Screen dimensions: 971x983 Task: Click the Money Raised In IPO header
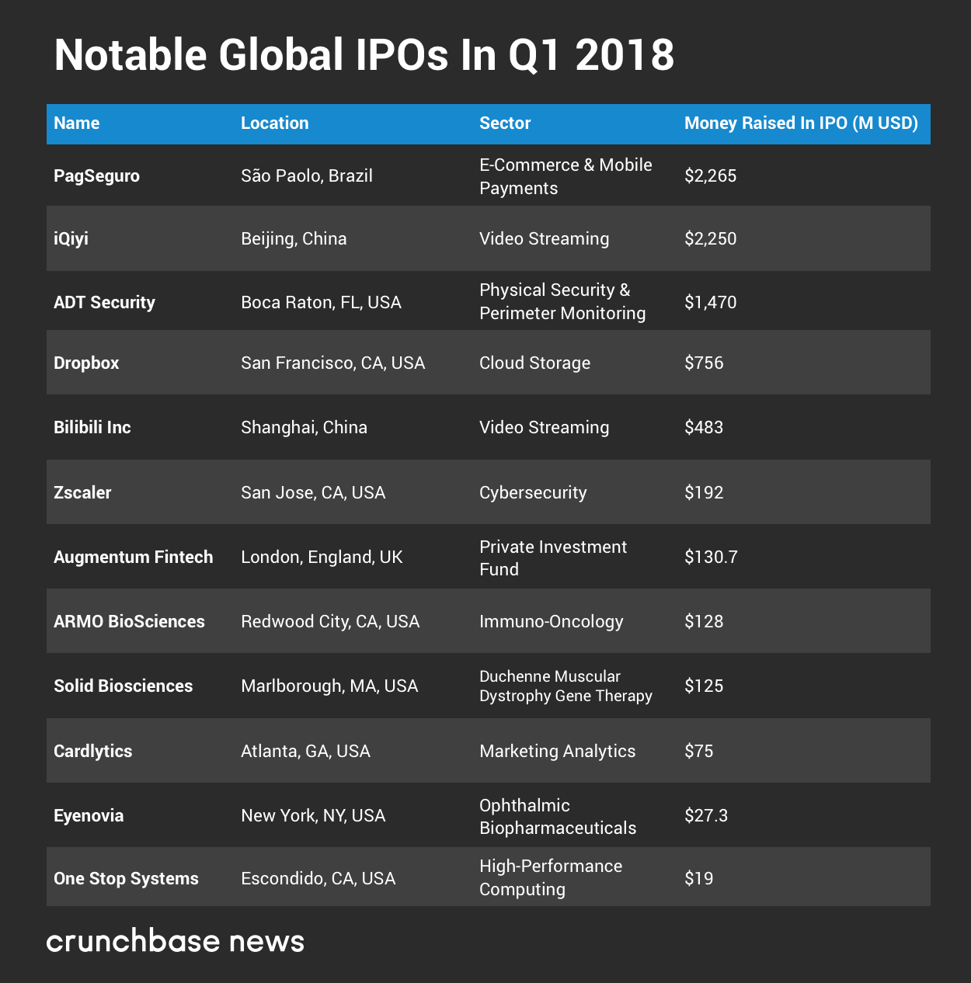pos(801,123)
